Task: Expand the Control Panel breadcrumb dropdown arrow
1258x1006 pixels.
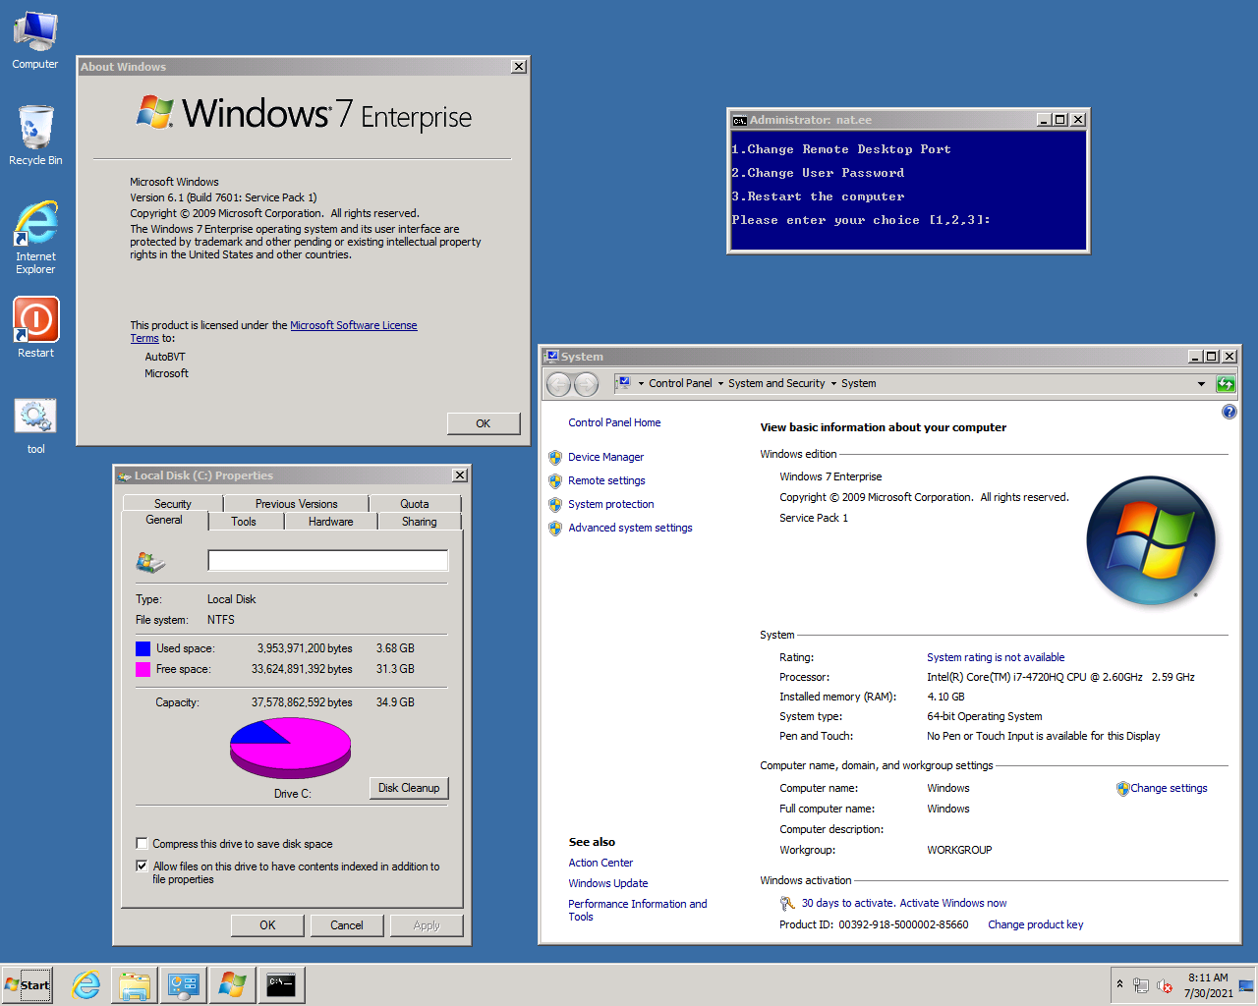Action: click(x=720, y=384)
